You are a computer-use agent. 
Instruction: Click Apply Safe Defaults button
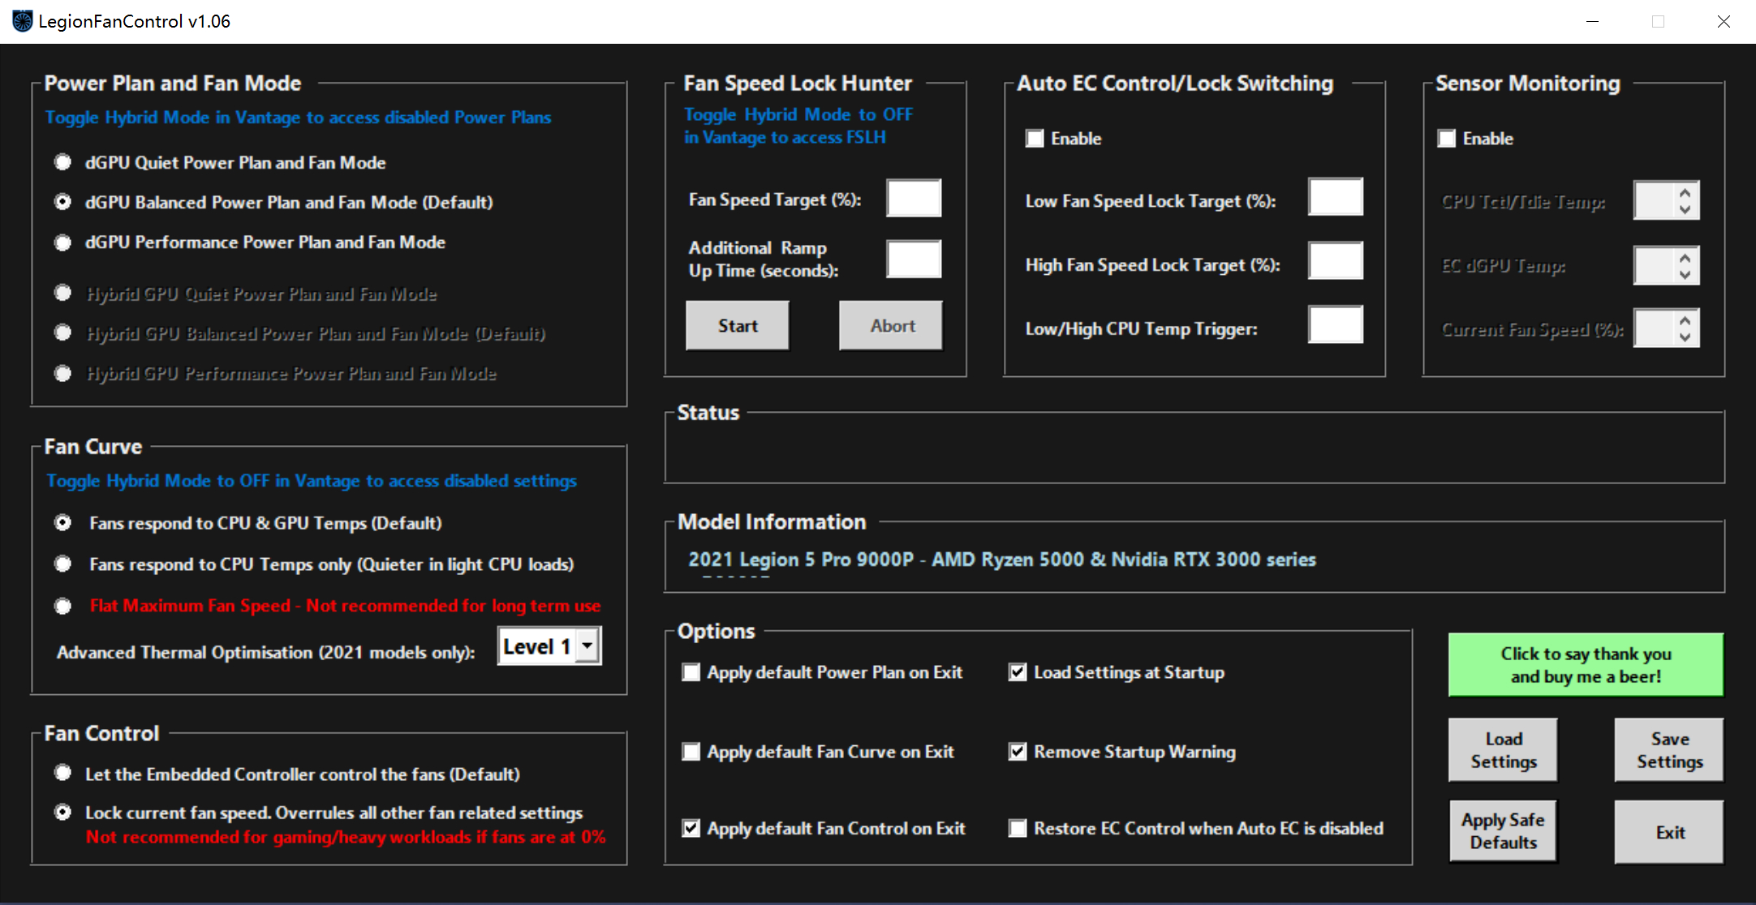[x=1503, y=831]
